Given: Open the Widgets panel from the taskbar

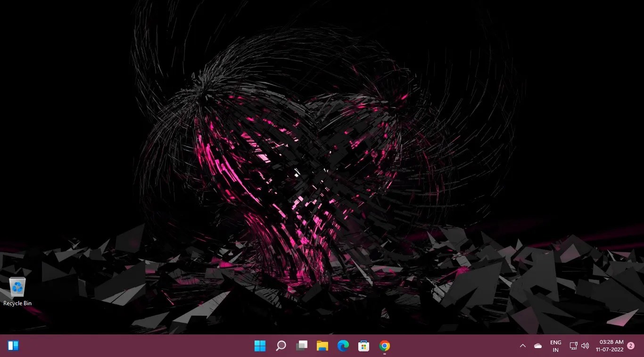Looking at the screenshot, I should coord(13,346).
